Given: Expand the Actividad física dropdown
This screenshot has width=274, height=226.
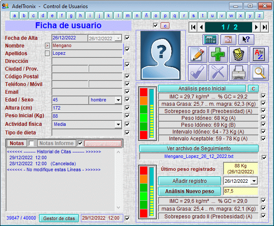Looking at the screenshot, I should (118, 125).
